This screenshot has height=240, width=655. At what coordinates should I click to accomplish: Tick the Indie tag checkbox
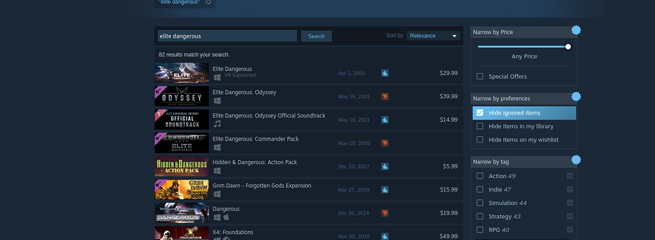(x=480, y=189)
